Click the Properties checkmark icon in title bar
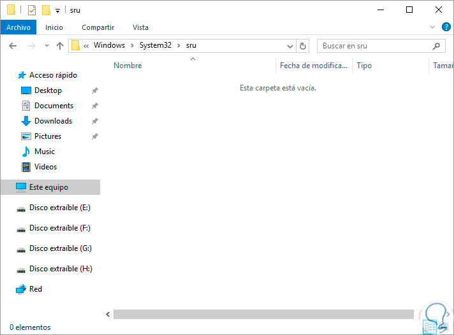Viewport: 454px width, 335px height. [x=31, y=10]
